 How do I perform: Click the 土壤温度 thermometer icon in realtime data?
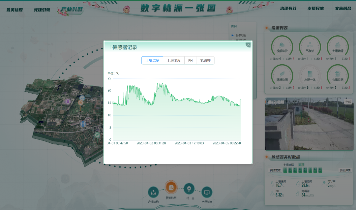(x=272, y=183)
